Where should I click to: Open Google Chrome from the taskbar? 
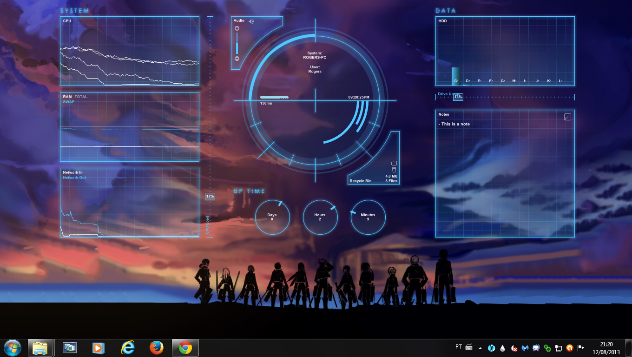185,348
